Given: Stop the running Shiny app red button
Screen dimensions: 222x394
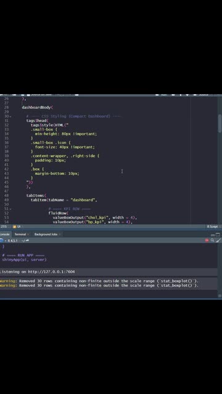Looking at the screenshot, I should 207,241.
